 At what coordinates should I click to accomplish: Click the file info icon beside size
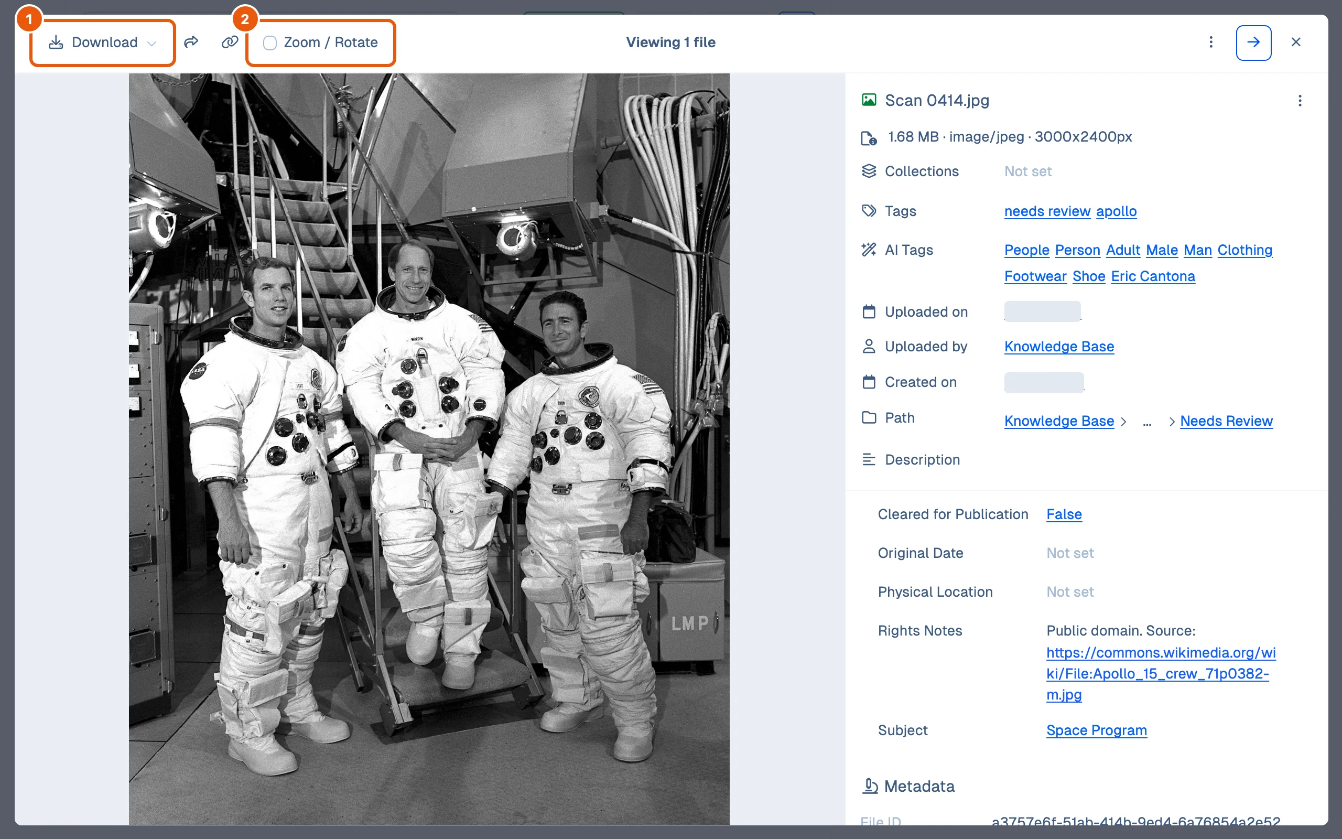[x=869, y=137]
